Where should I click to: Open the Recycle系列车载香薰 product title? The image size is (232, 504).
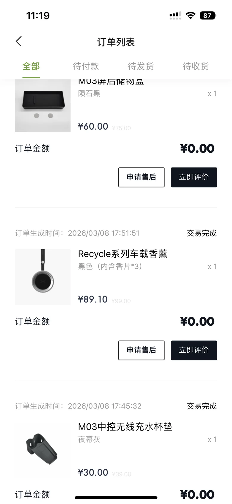click(123, 254)
